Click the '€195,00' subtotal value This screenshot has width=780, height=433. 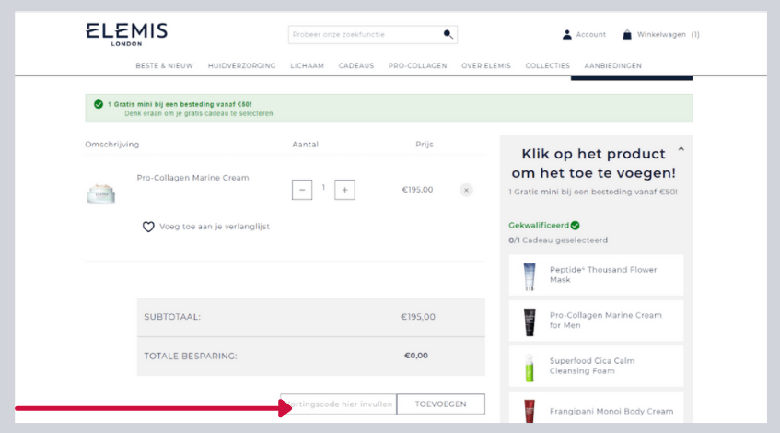[418, 317]
